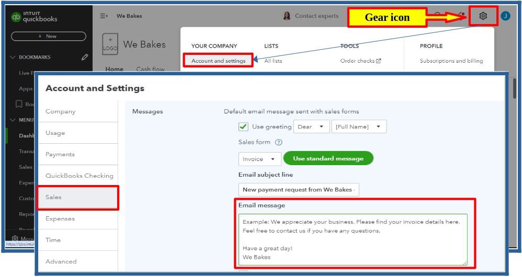
Task: Click the LISTS heading
Action: pos(271,46)
